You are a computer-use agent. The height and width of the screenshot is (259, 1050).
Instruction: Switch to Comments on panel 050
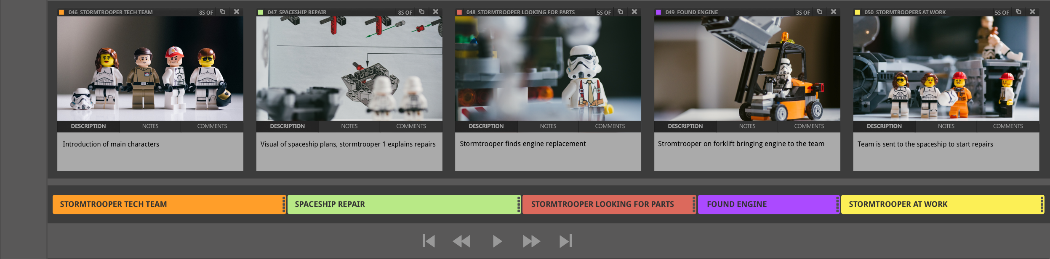(1008, 126)
